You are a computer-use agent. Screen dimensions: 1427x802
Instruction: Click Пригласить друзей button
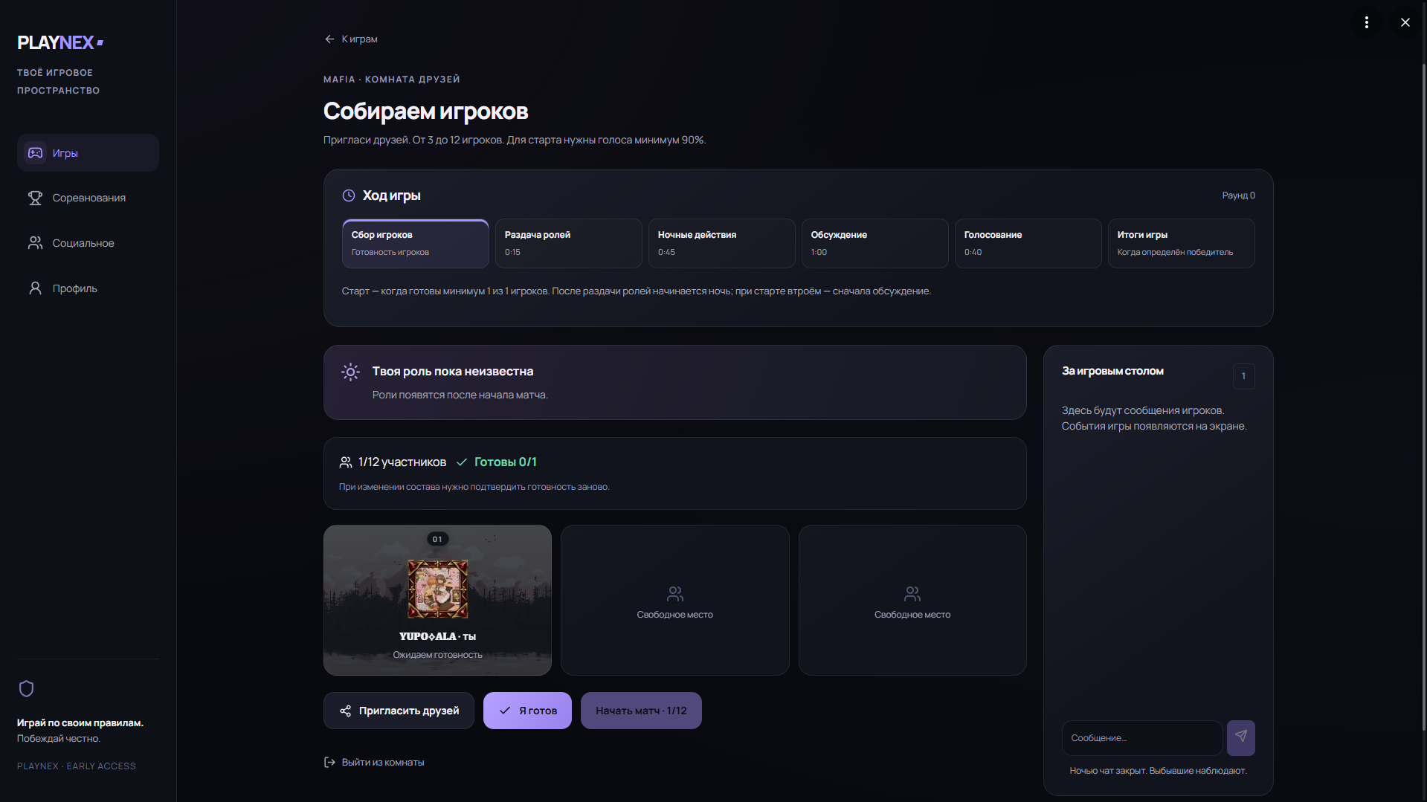[399, 711]
